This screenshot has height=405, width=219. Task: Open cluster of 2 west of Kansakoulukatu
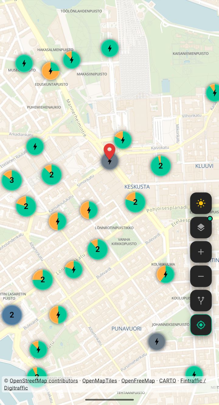click(x=26, y=206)
